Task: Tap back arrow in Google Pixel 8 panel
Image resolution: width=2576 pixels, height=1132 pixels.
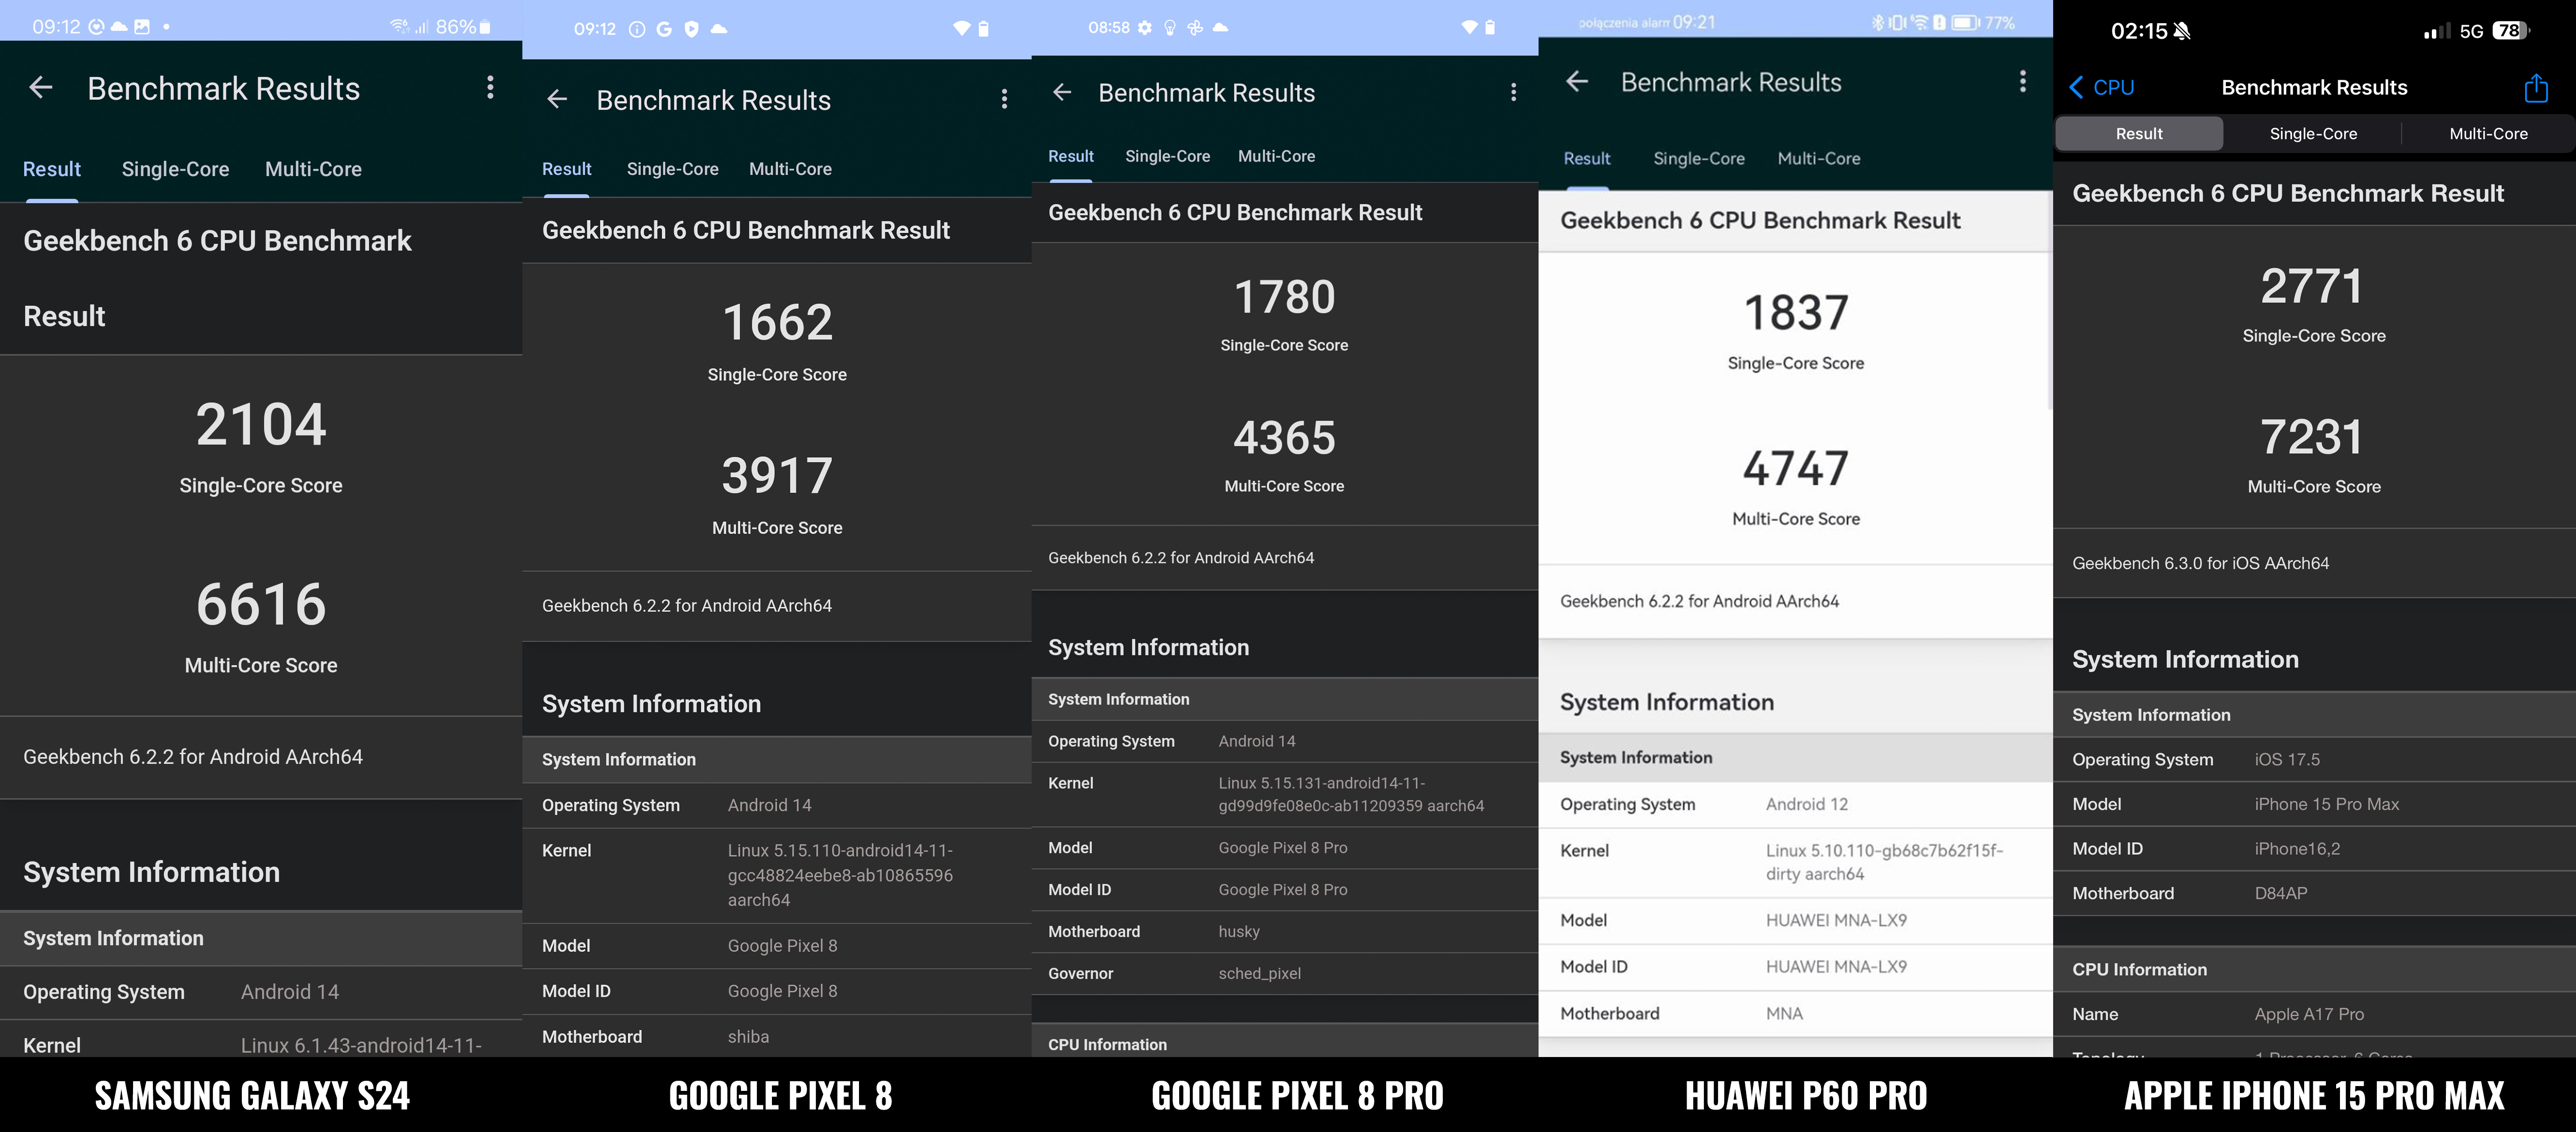Action: pyautogui.click(x=557, y=99)
